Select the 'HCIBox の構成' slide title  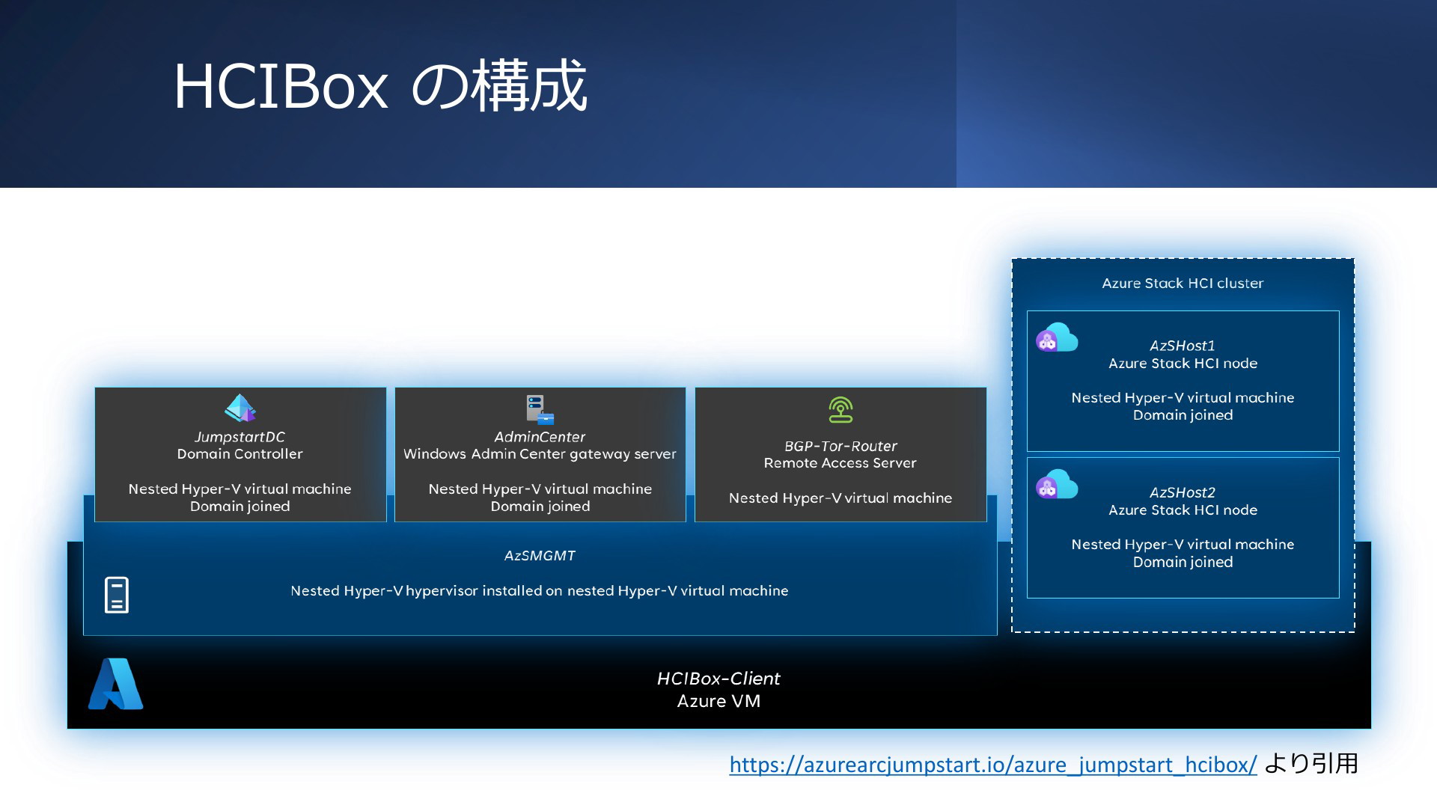380,87
